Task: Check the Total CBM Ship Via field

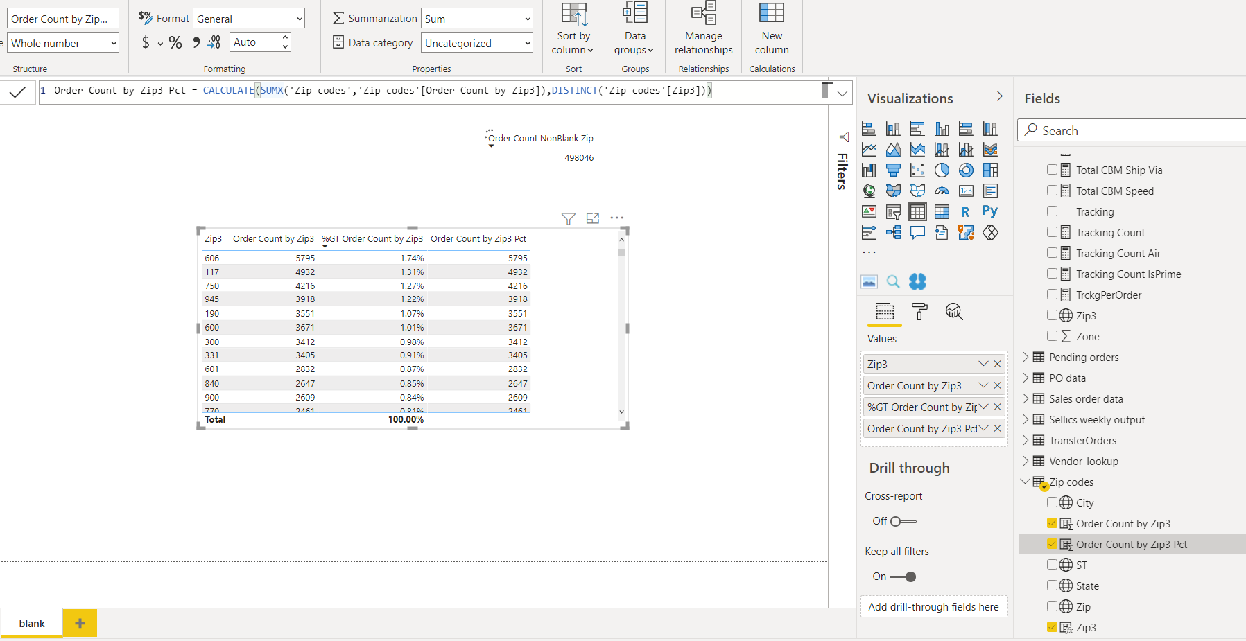Action: (x=1052, y=169)
